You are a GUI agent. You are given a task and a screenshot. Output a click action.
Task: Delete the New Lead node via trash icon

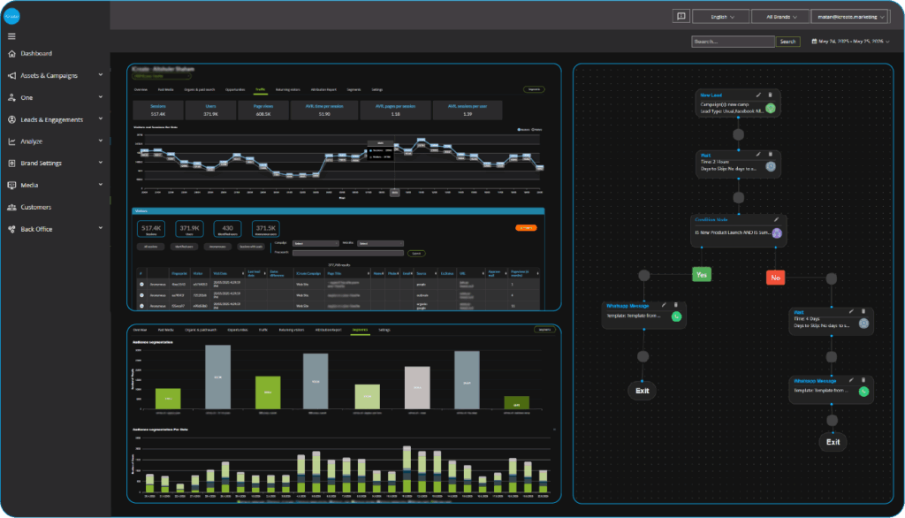click(770, 95)
